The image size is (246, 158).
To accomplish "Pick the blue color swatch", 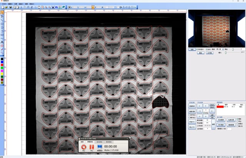I will (x=2, y=62).
